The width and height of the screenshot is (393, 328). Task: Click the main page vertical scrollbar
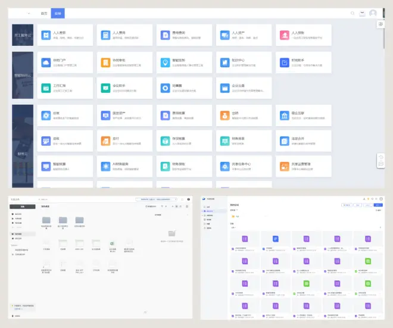click(384, 36)
